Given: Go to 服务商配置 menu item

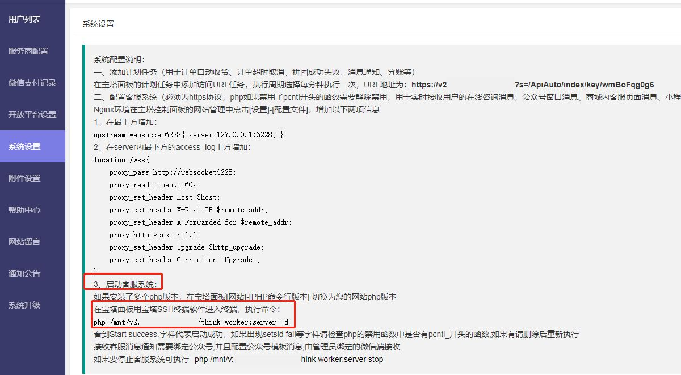Looking at the screenshot, I should tap(28, 51).
